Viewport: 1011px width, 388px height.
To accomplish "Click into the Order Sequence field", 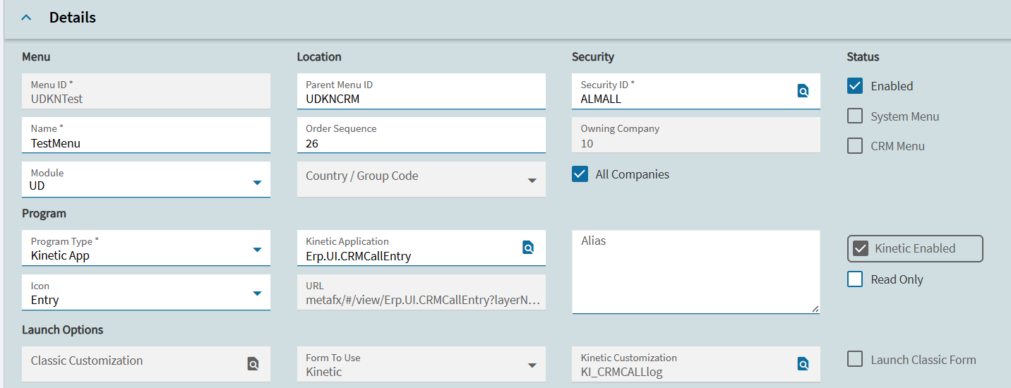I will point(421,143).
